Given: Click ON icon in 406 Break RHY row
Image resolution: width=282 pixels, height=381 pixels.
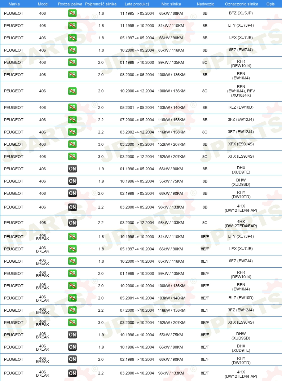Looking at the screenshot, I should (x=72, y=359).
